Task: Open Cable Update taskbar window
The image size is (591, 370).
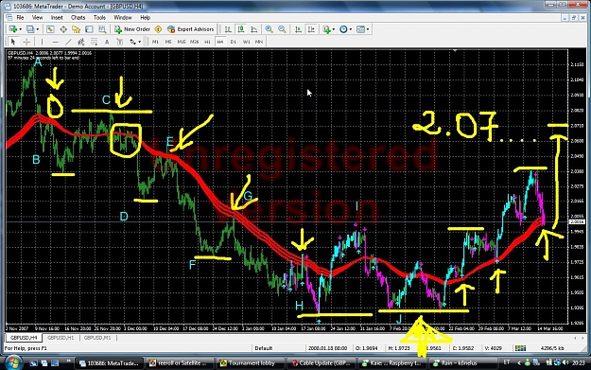Action: [x=321, y=363]
